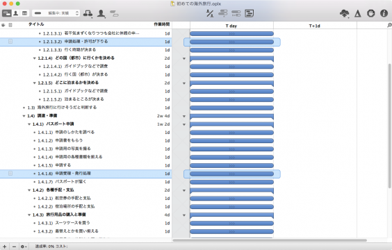Select task row 1.2.1.4.1
Image resolution: width=392 pixels, height=250 pixels.
(x=86, y=66)
